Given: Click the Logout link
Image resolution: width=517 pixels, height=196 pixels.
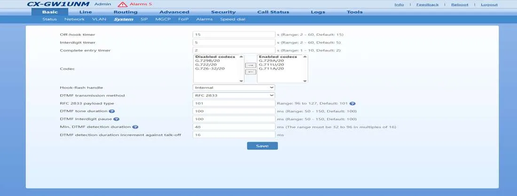Looking at the screenshot, I should coord(489,5).
